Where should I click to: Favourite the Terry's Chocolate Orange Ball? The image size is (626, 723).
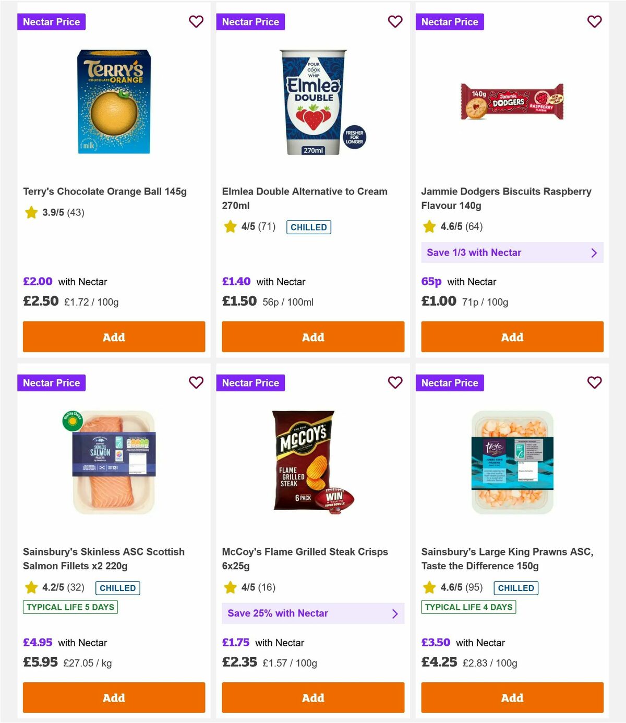click(x=196, y=22)
